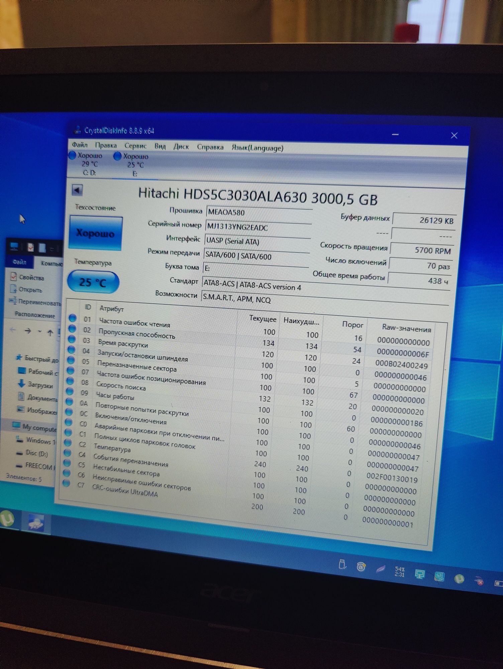Open the safely remove hardware tray icon
This screenshot has height=669, width=503.
coord(342,564)
